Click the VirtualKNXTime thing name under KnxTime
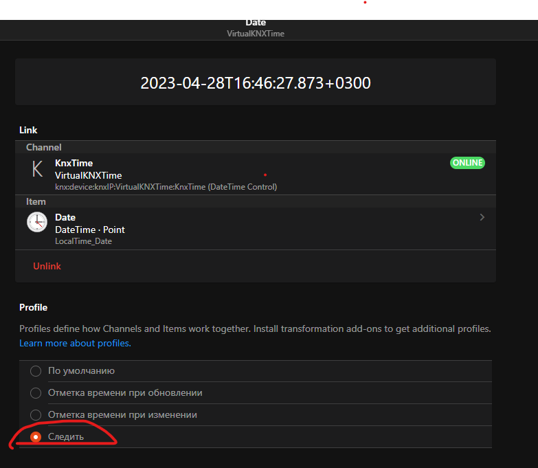This screenshot has width=538, height=468. (x=89, y=175)
